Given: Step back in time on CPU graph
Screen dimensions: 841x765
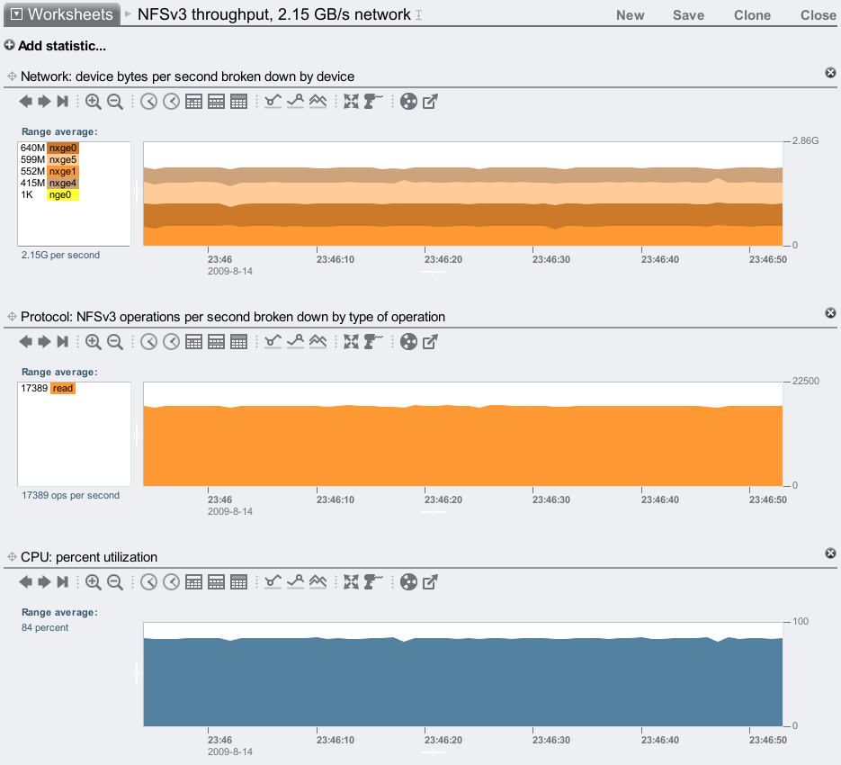Looking at the screenshot, I should click(26, 582).
